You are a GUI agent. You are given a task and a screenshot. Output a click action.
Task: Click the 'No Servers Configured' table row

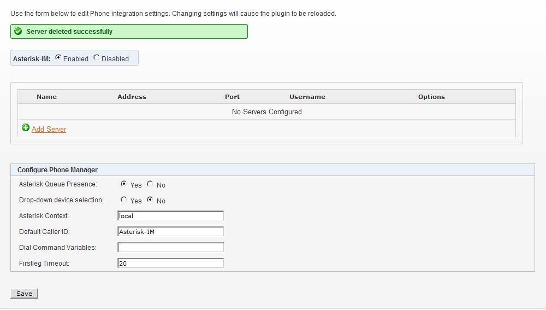(266, 112)
